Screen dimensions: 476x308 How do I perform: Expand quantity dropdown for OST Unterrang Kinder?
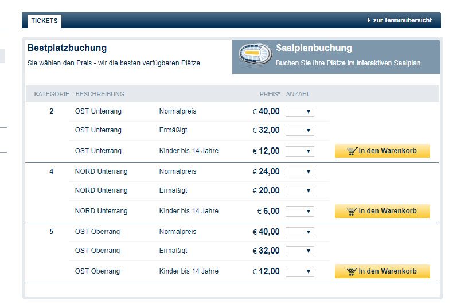pyautogui.click(x=299, y=151)
